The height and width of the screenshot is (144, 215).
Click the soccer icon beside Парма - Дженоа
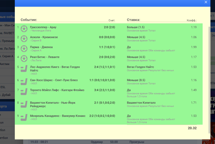(x=24, y=48)
